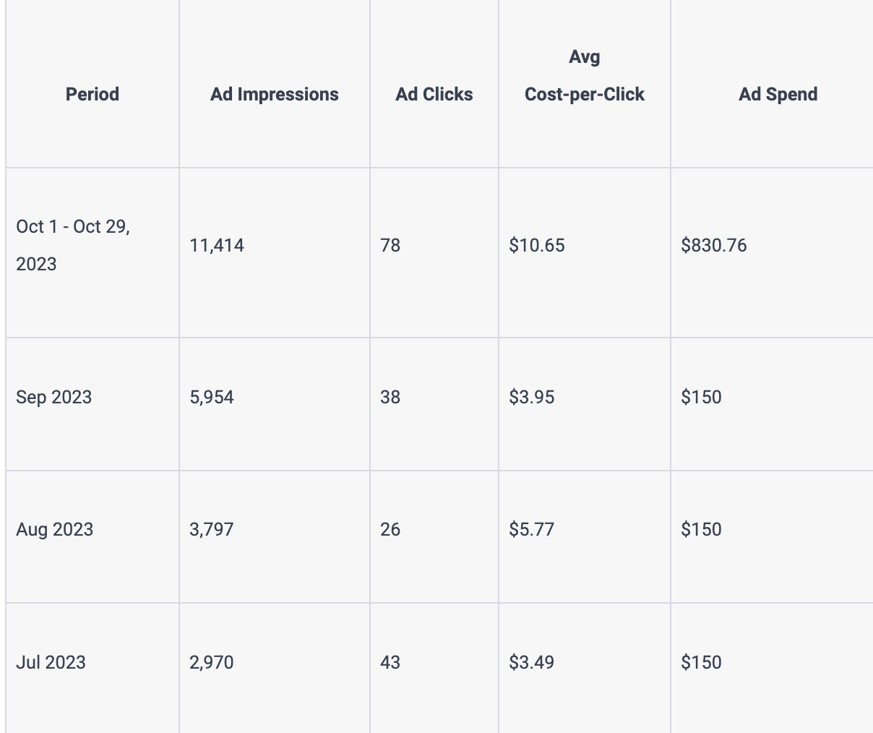Click the 78 ad clicks cell

pos(390,246)
